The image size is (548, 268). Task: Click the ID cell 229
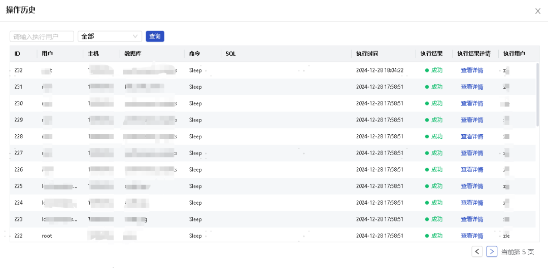[x=19, y=120]
